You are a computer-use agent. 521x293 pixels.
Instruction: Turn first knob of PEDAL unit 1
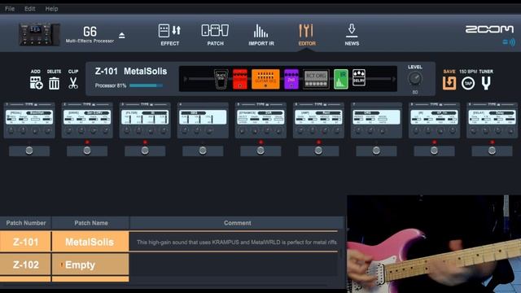(x=11, y=130)
